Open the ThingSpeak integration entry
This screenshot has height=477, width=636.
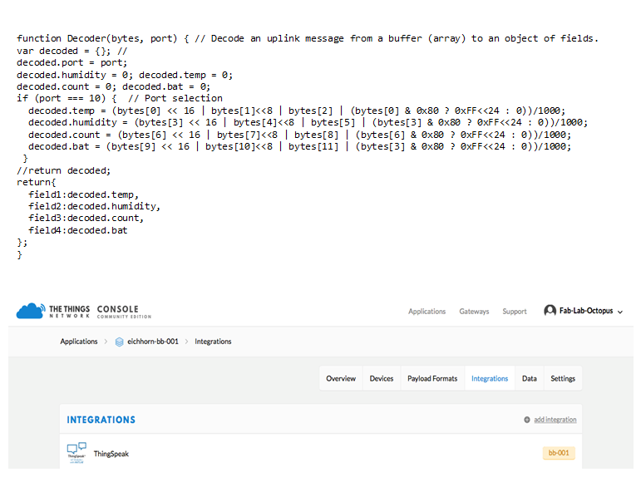coord(111,454)
